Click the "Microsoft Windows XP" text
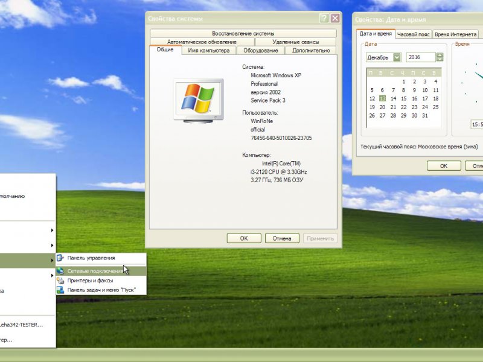483x362 pixels. click(276, 75)
